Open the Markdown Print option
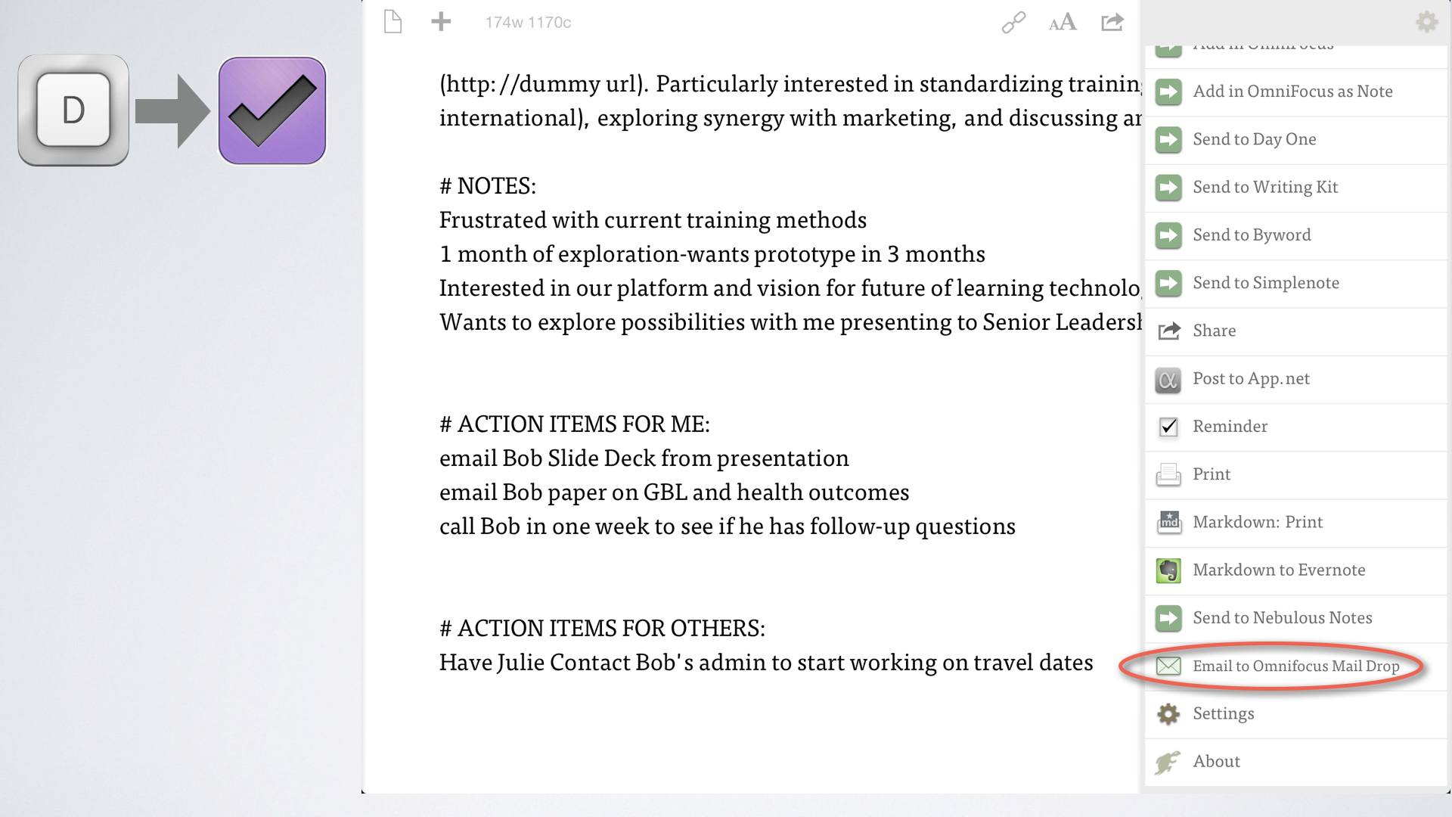This screenshot has height=817, width=1452. (1258, 520)
